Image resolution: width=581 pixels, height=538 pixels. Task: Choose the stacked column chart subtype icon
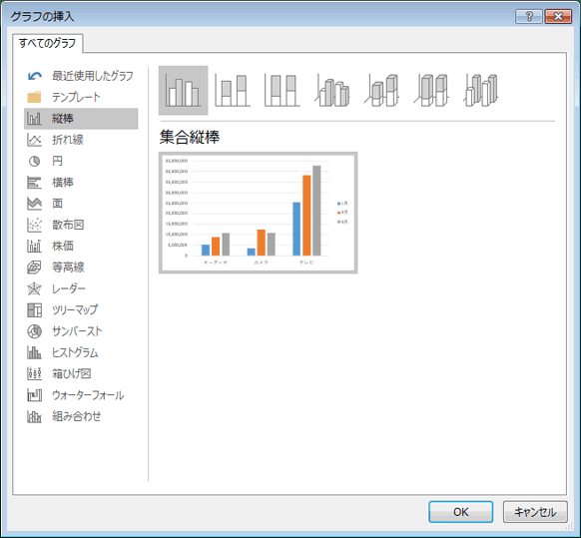point(233,91)
